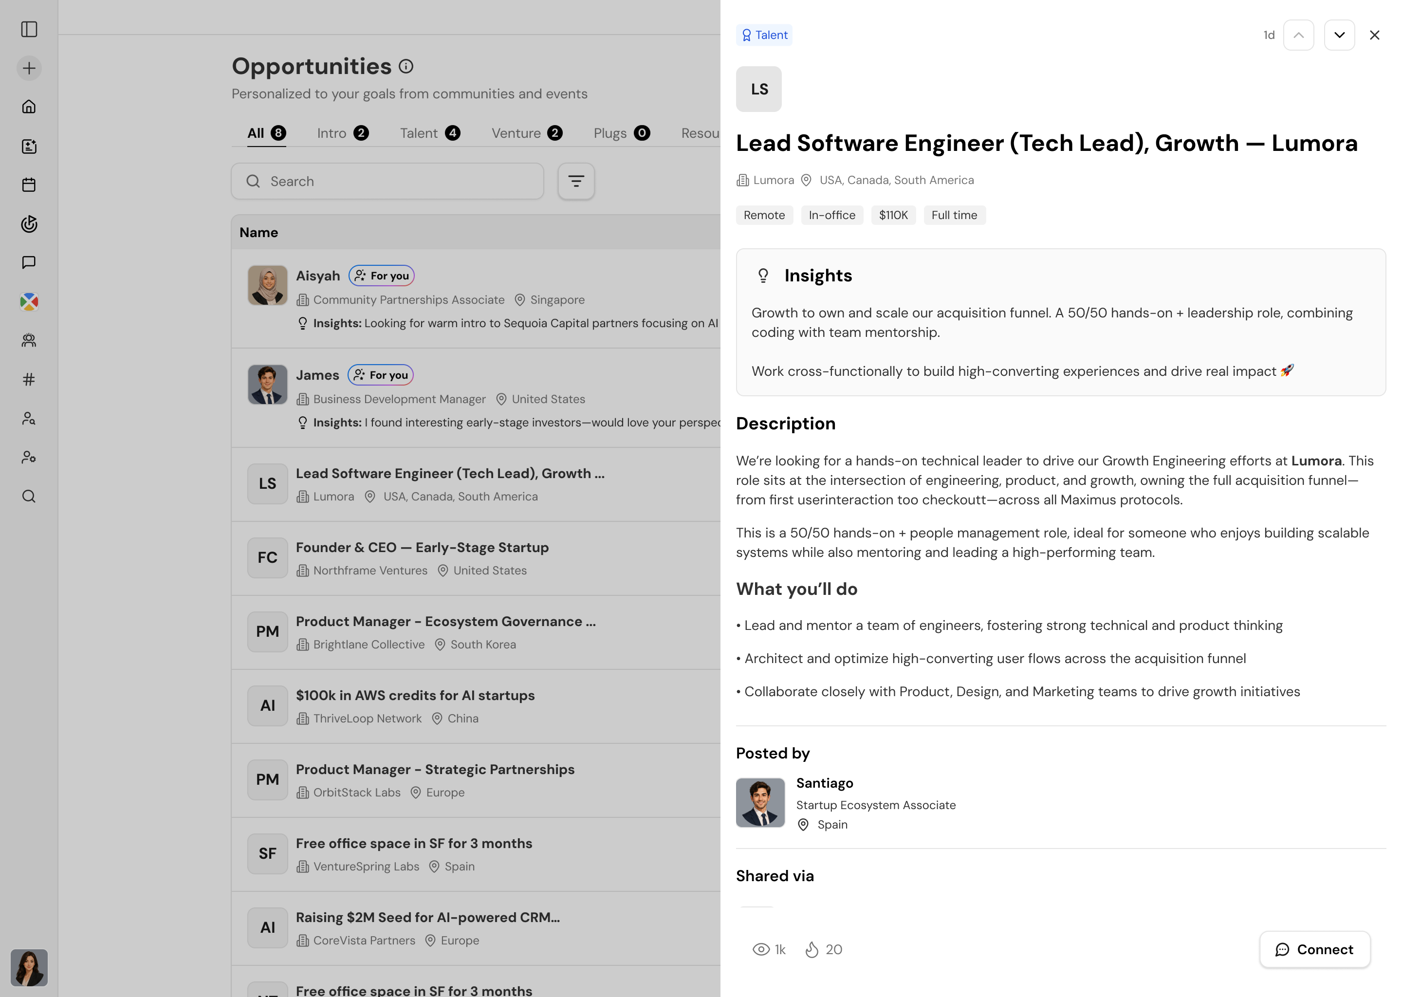Click the views eye icon
Screen dimensions: 1402x997
tap(761, 950)
